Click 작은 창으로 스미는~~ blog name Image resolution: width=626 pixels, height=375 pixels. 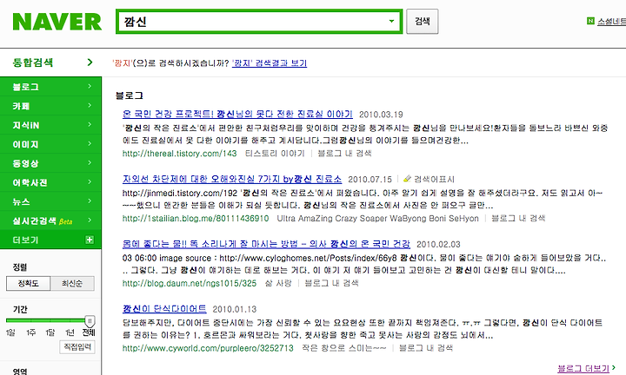pos(344,348)
